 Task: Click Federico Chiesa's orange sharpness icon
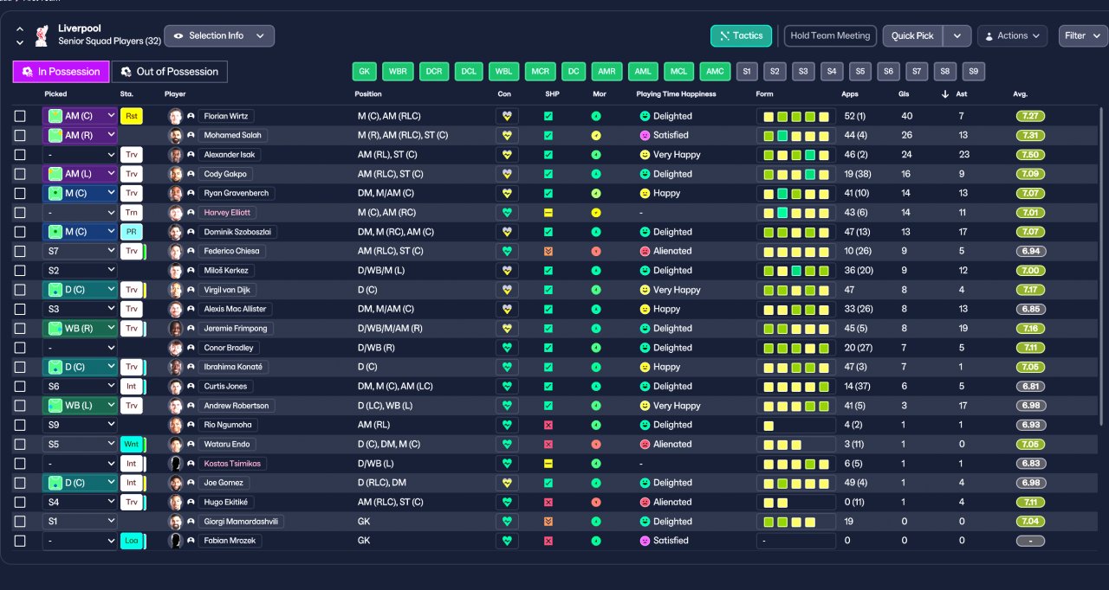548,251
